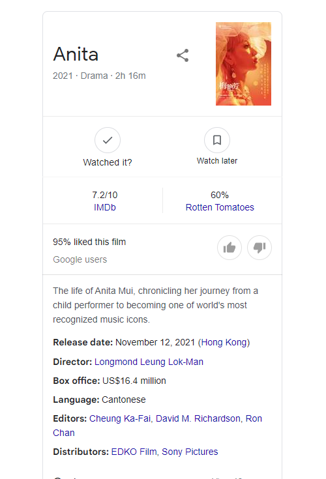Open director Longmond Leung Lok-Man link

coord(149,362)
